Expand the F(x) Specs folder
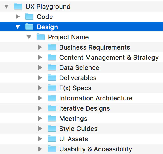The image size is (163, 154). coord(40,88)
